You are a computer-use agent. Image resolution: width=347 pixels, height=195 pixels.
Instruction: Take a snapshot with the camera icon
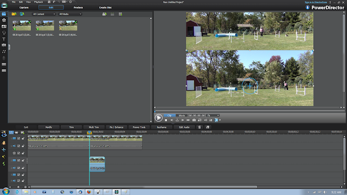click(x=194, y=120)
